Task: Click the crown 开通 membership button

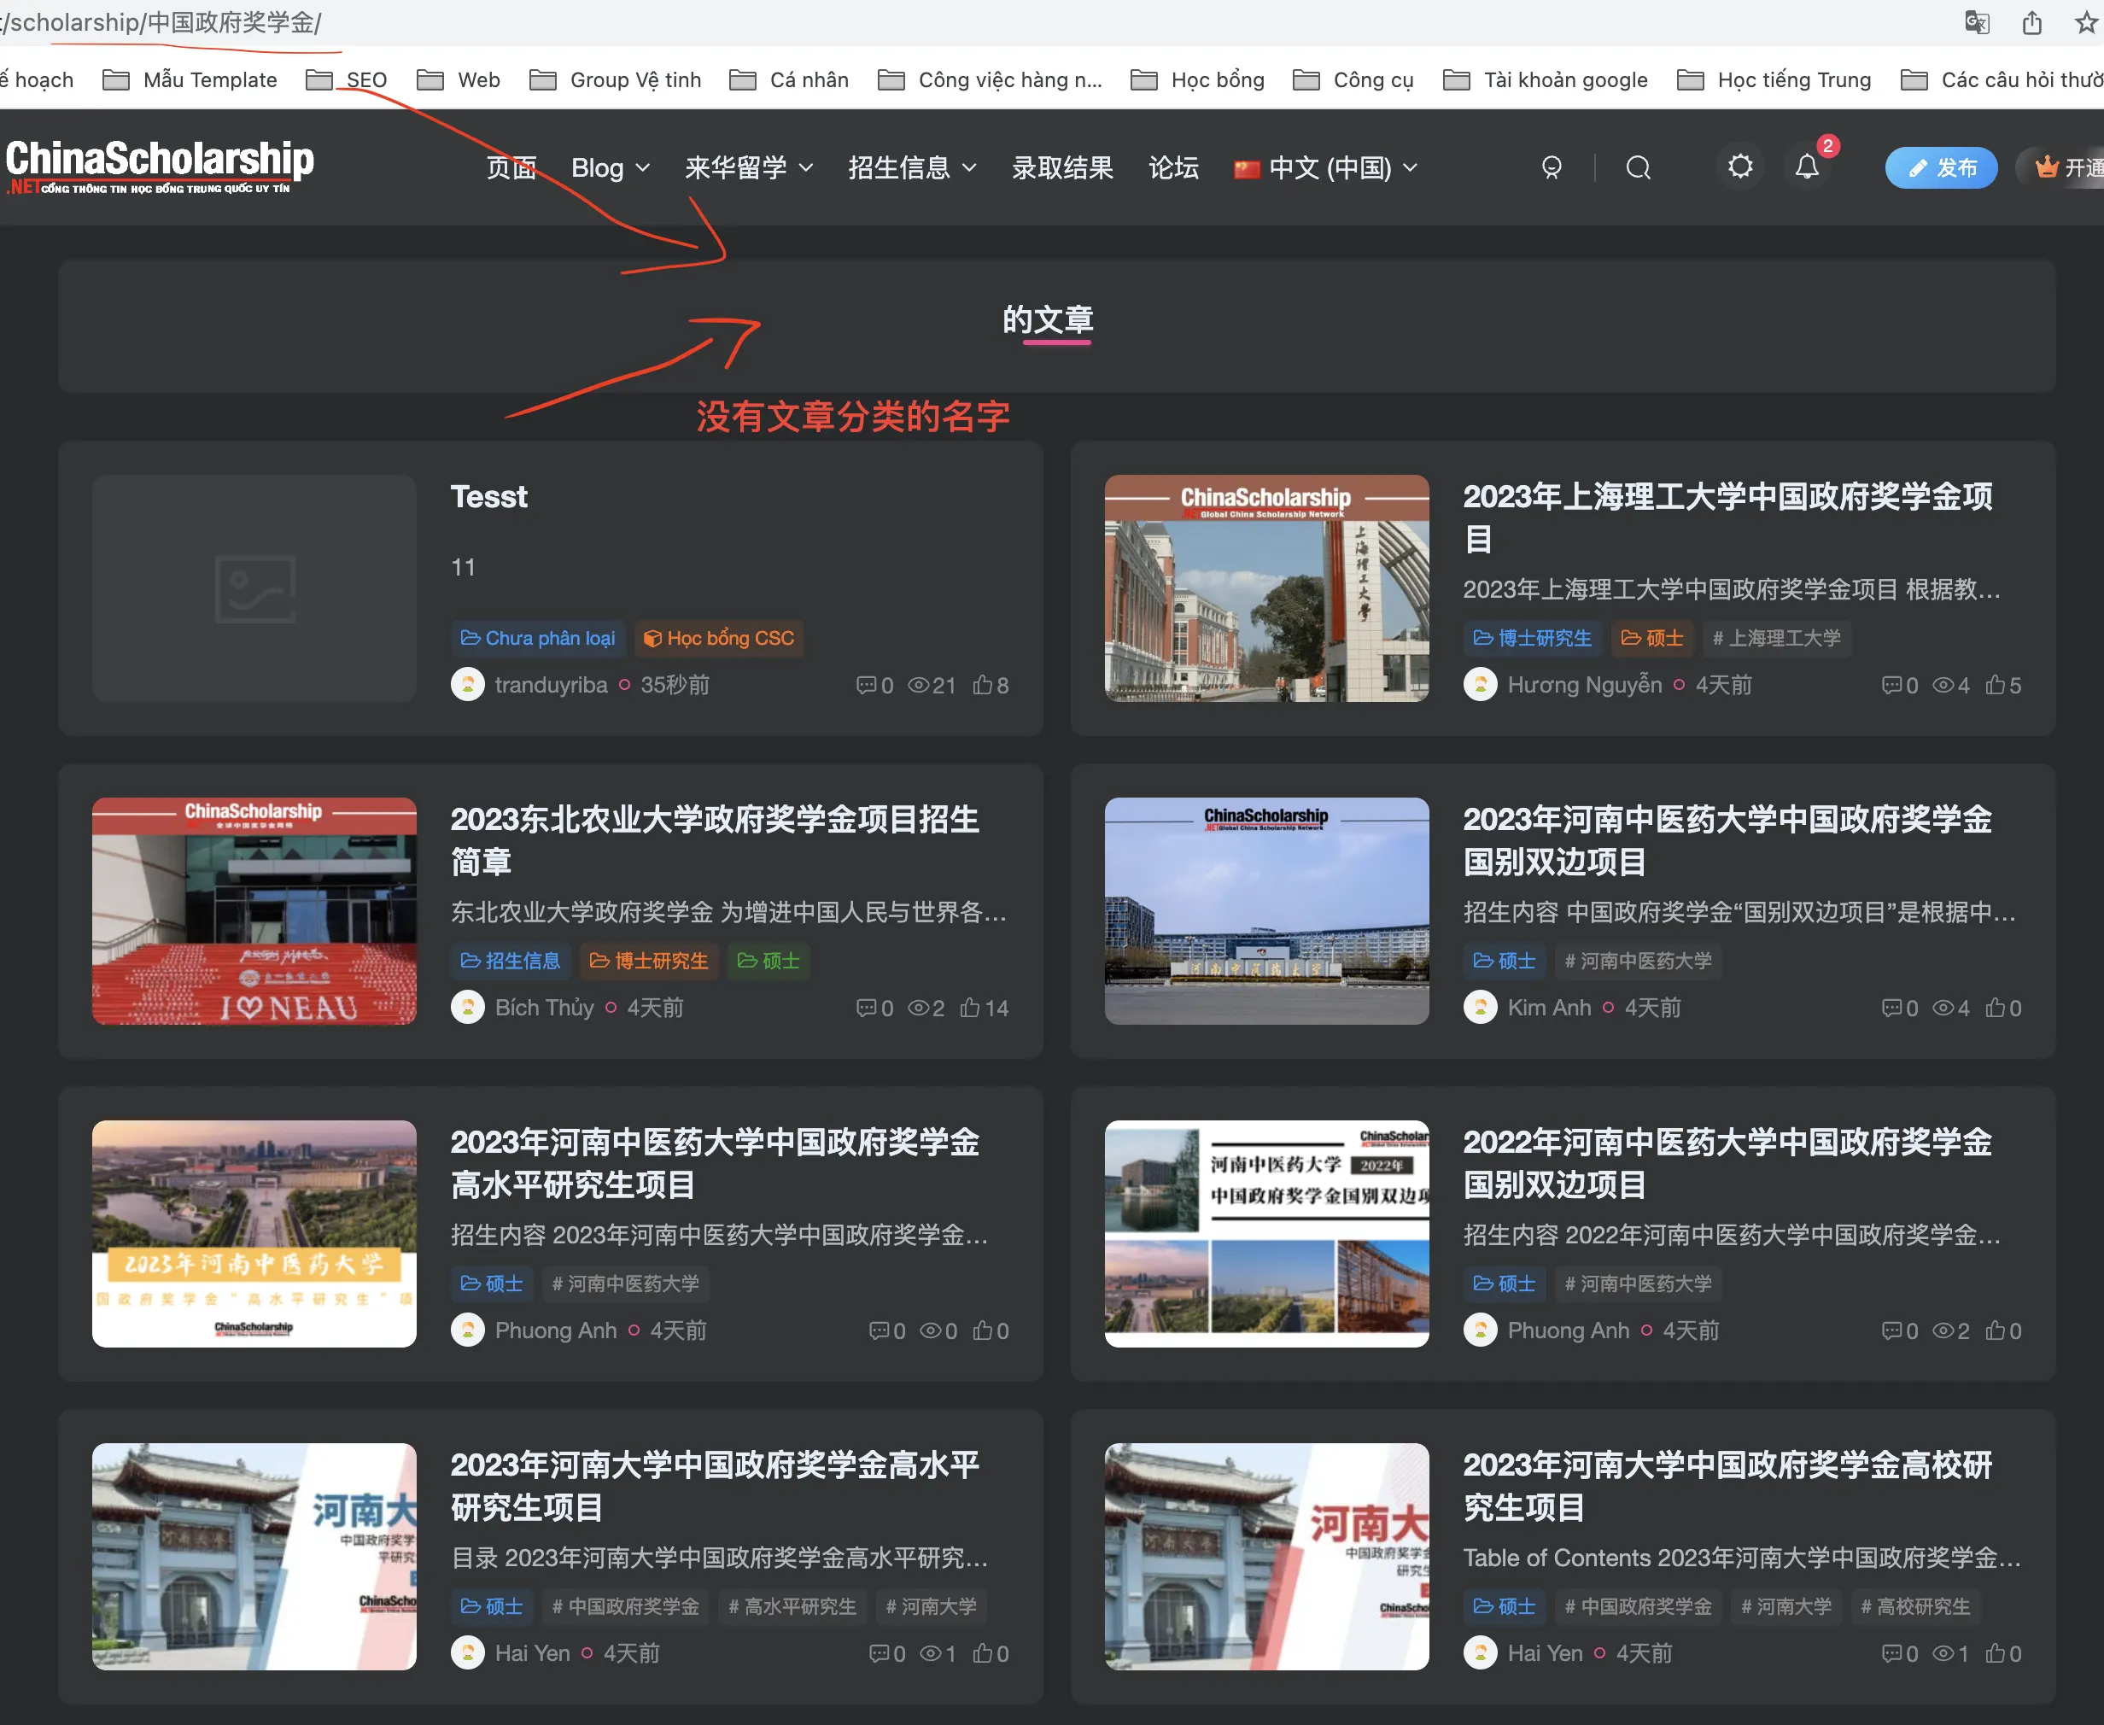Action: point(2062,167)
